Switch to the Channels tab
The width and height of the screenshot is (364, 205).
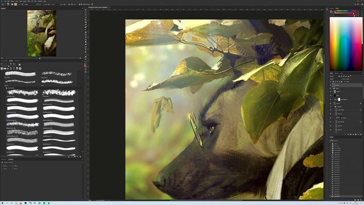(x=336, y=73)
